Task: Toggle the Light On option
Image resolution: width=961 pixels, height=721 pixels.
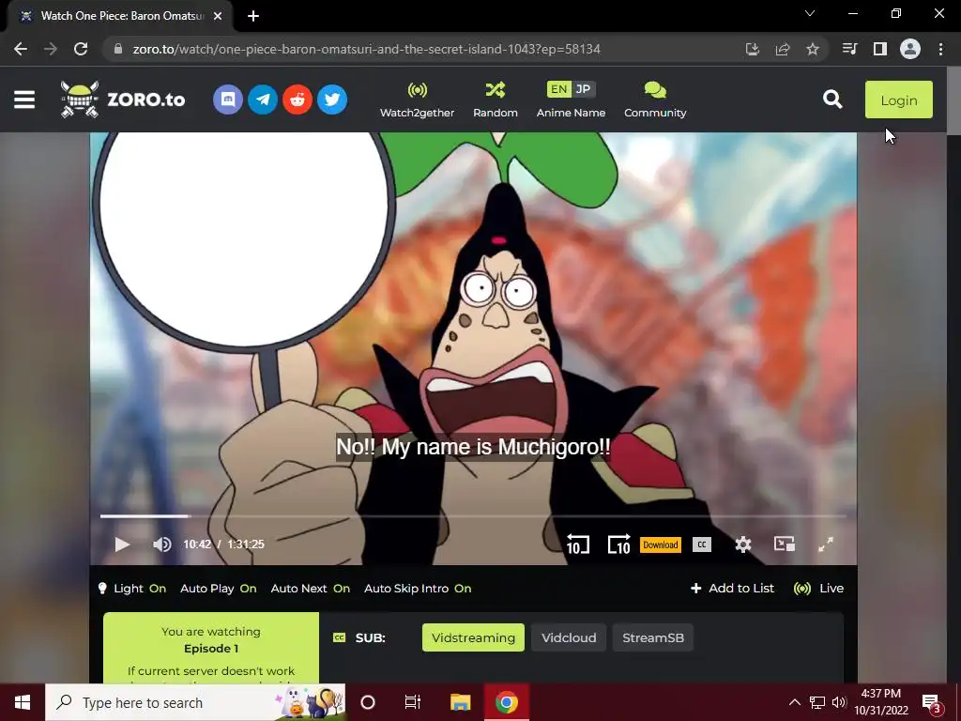Action: 132,589
